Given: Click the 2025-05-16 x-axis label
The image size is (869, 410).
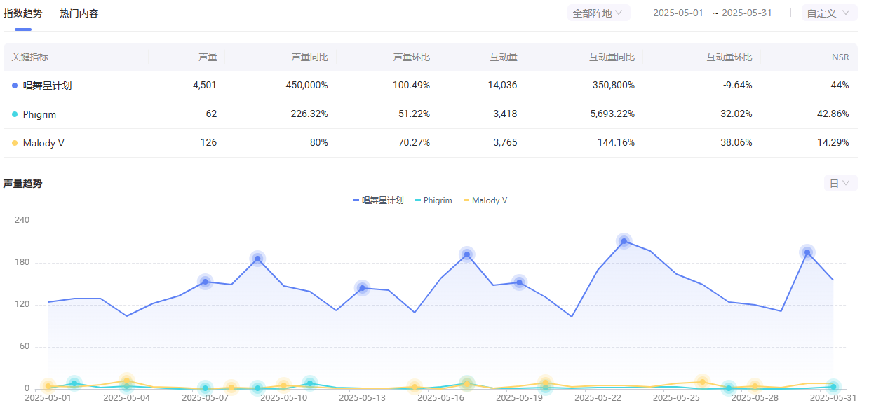Looking at the screenshot, I should [440, 397].
